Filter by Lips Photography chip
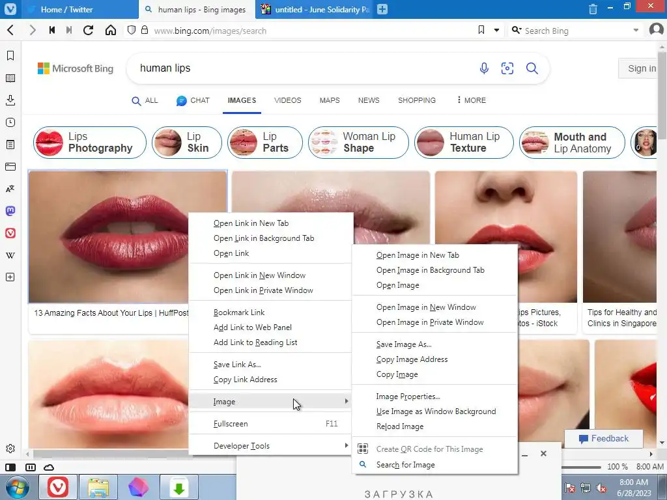 coord(90,143)
